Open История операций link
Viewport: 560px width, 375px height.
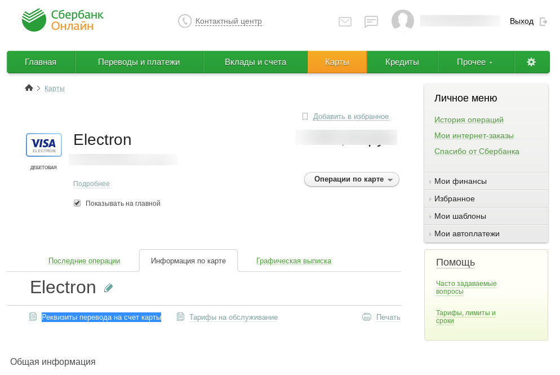tap(469, 120)
